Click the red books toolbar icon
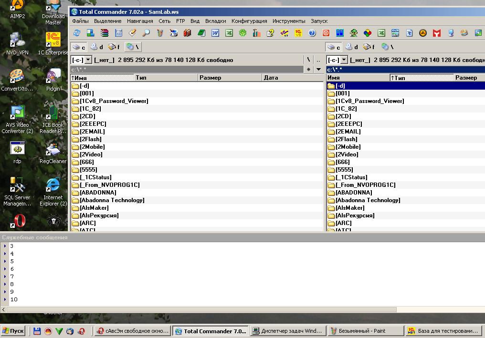 [188, 33]
